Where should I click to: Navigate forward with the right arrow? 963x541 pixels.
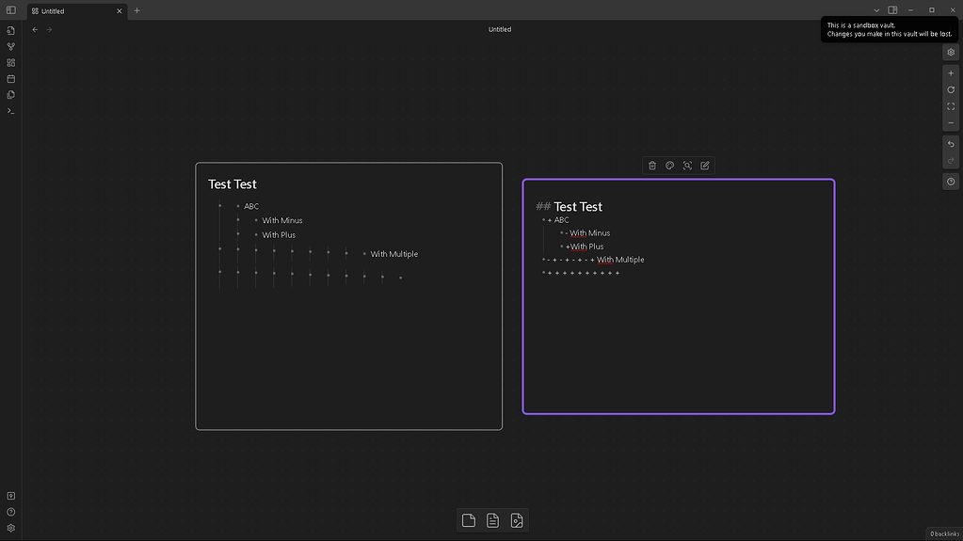(49, 29)
